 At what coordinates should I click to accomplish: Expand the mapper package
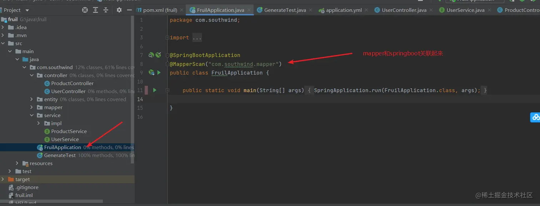tap(31, 107)
